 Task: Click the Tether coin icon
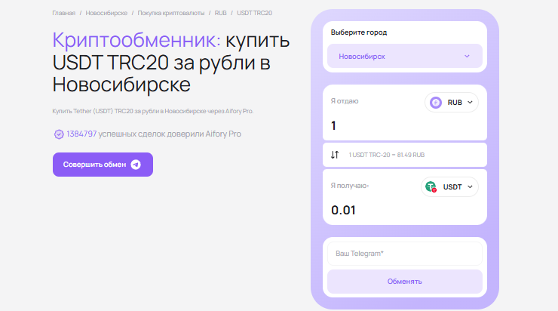tap(431, 187)
